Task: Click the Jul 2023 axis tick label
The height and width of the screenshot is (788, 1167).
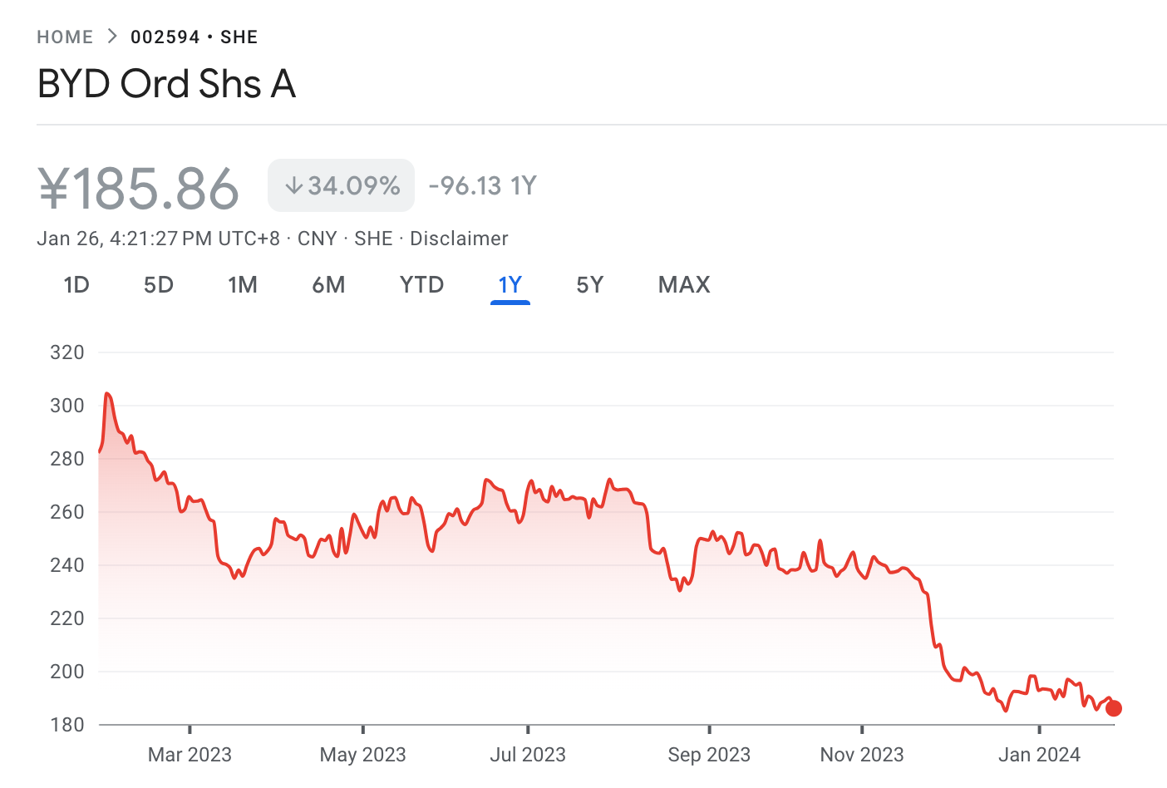Action: click(528, 755)
